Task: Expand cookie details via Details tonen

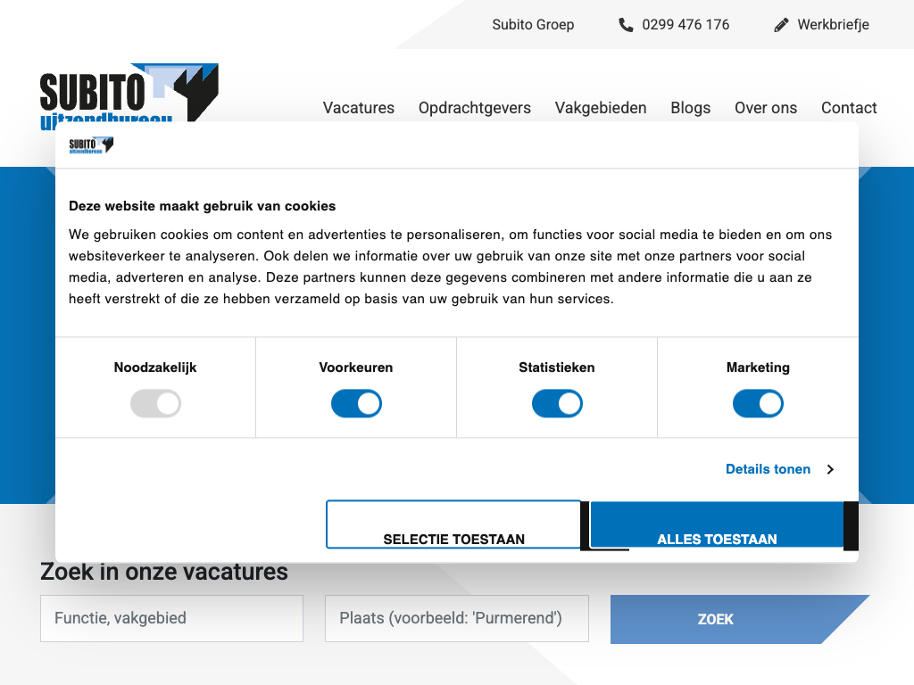Action: (768, 469)
